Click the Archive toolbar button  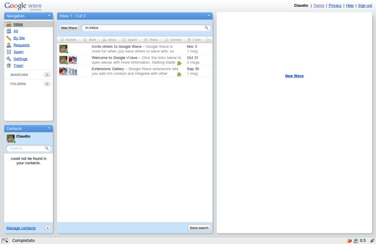pos(68,40)
